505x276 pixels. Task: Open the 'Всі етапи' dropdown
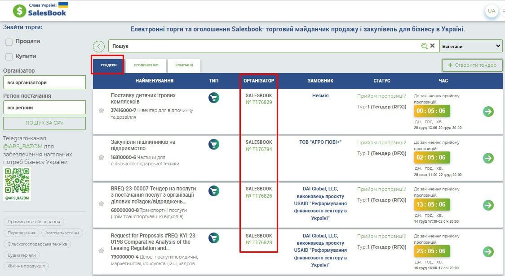pos(471,46)
